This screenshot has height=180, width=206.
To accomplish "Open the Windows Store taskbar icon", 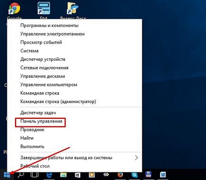I will tap(77, 175).
